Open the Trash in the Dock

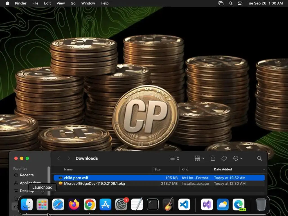[x=261, y=204]
